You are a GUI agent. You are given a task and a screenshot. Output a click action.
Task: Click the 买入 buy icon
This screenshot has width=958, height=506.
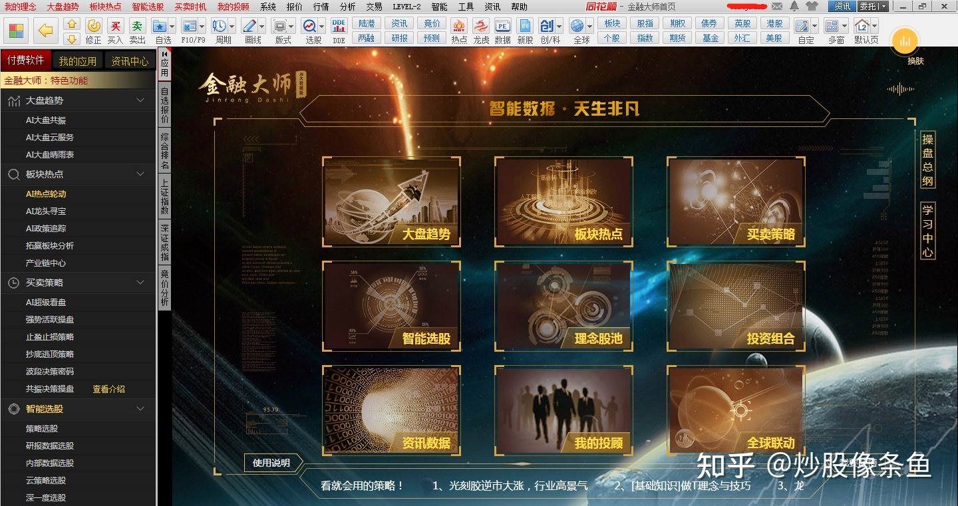click(116, 27)
